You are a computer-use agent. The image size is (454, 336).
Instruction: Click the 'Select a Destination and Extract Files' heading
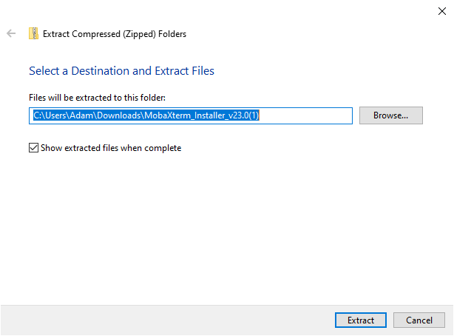(121, 71)
